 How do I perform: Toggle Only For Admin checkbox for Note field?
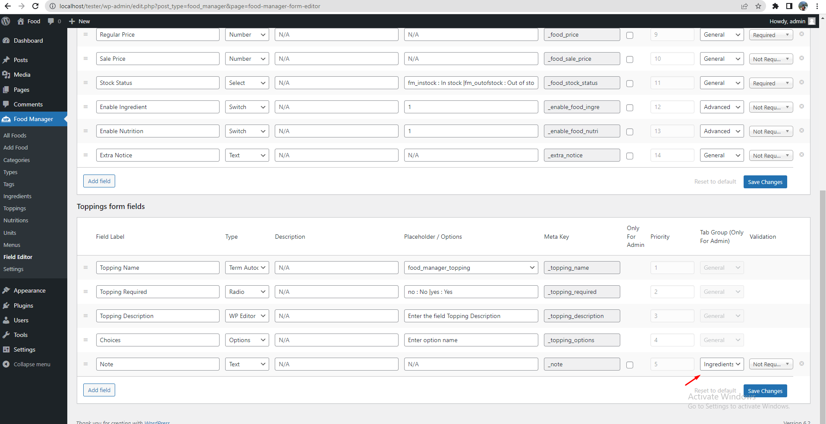[x=630, y=365]
